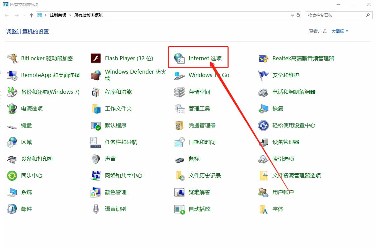
Task: Open the Windows Defender 防火墙 icon
Action: coord(96,75)
